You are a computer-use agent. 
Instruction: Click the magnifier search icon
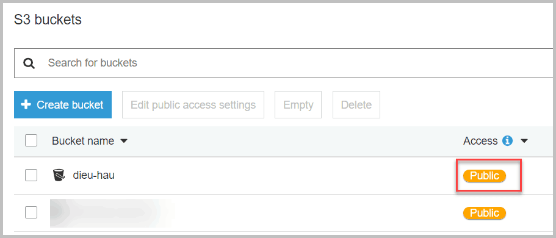pyautogui.click(x=29, y=63)
